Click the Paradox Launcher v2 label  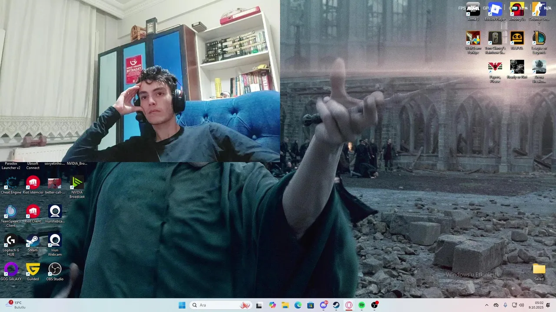pyautogui.click(x=11, y=166)
